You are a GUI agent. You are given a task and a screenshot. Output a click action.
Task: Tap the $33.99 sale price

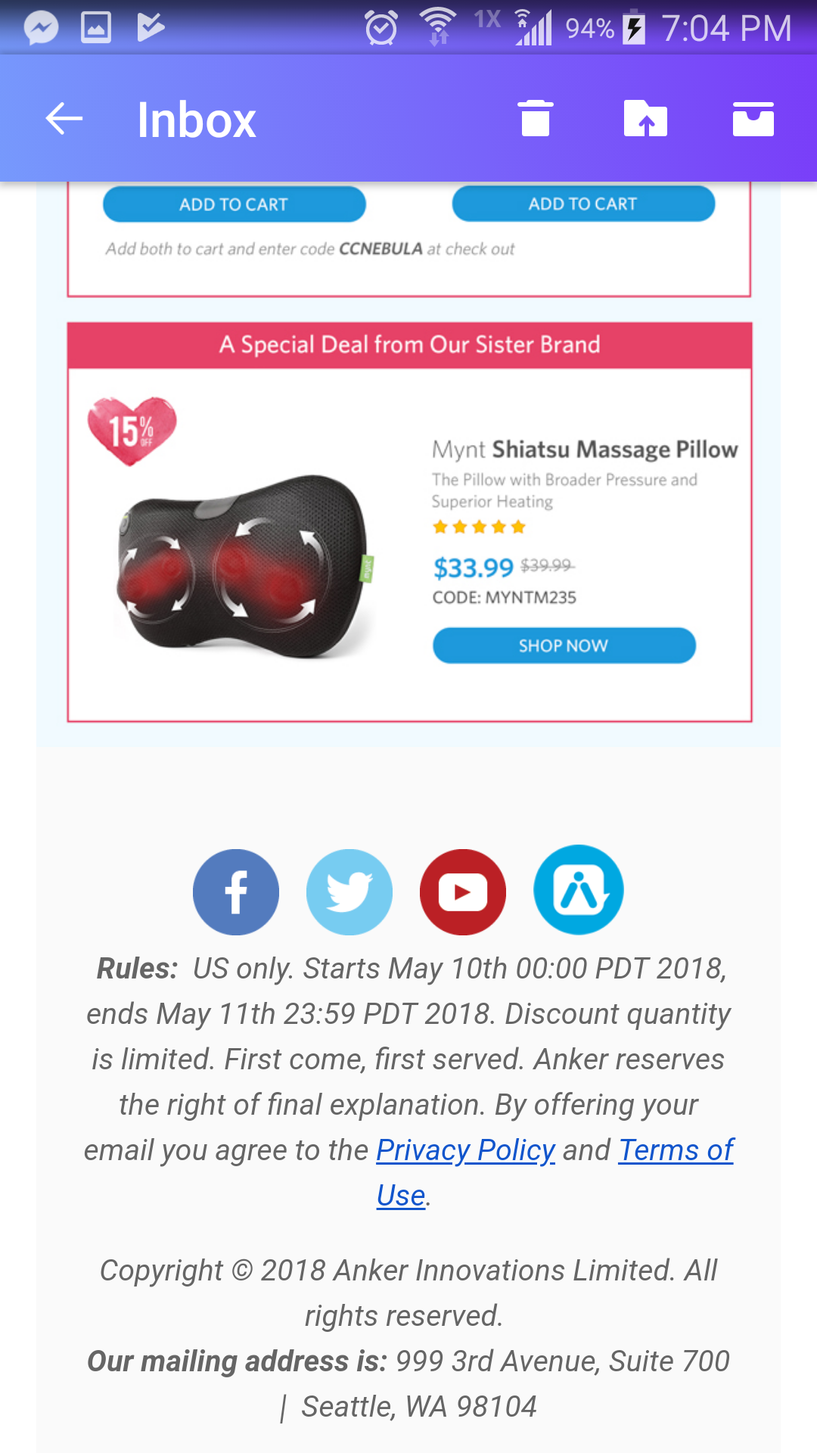coord(474,568)
